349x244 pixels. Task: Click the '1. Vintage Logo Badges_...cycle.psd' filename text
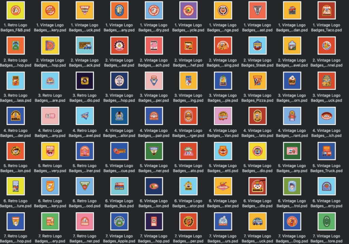[x=188, y=28]
